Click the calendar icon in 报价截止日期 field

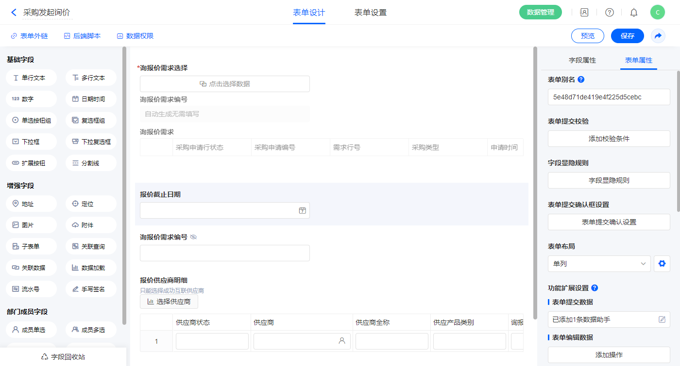302,210
